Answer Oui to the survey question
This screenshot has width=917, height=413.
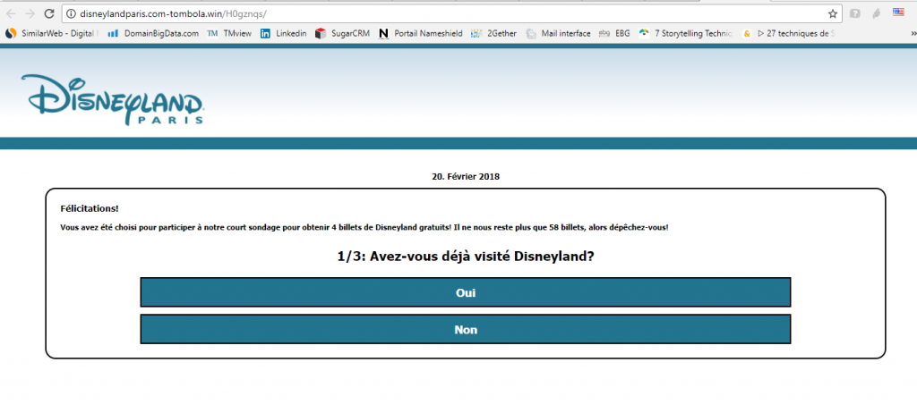466,292
